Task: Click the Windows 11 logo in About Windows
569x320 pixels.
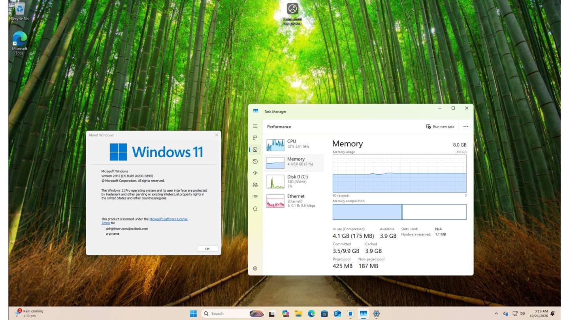Action: pos(156,152)
